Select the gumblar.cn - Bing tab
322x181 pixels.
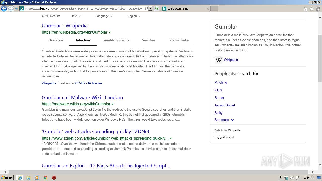point(185,9)
